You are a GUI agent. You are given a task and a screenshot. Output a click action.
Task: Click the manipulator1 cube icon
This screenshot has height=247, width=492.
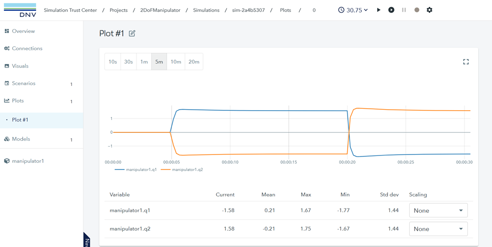pyautogui.click(x=6, y=161)
